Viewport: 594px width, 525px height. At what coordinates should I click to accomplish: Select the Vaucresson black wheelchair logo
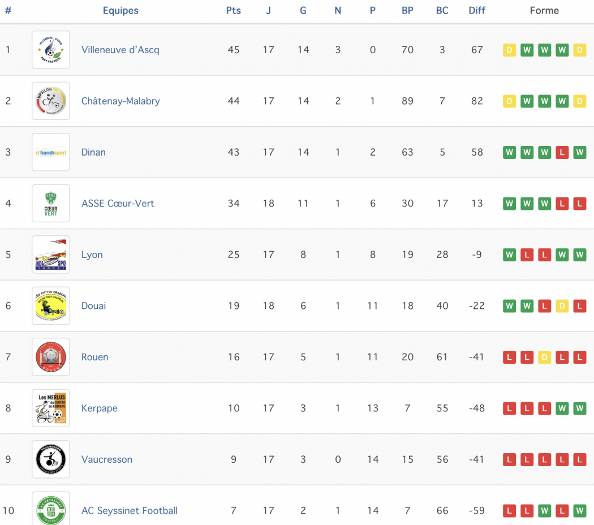[x=51, y=459]
